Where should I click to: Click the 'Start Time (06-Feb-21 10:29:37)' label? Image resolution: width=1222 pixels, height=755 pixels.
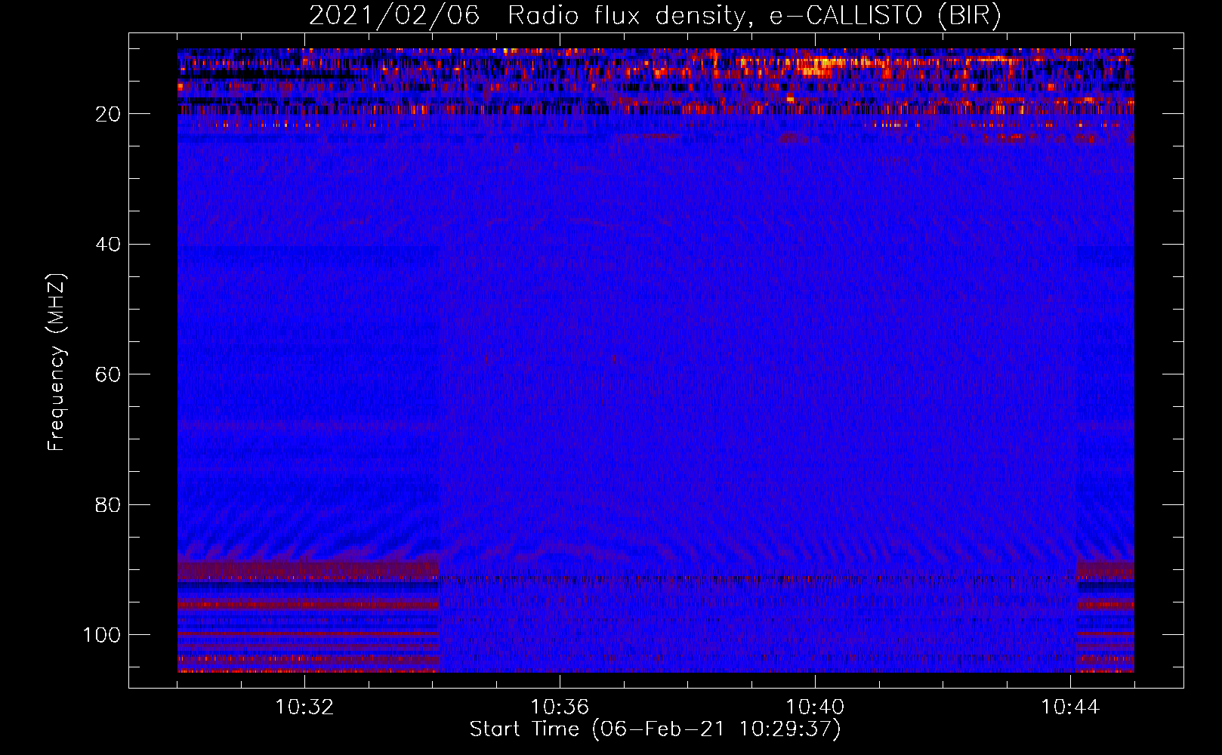(655, 729)
